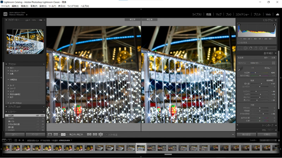Switch to loupe view in toolbar
This screenshot has width=282, height=158.
(50, 134)
